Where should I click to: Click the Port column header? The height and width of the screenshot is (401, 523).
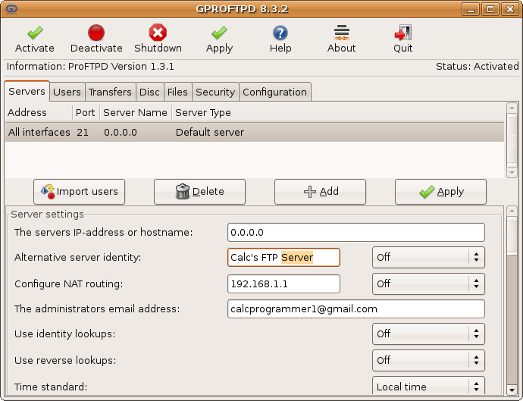tap(86, 112)
